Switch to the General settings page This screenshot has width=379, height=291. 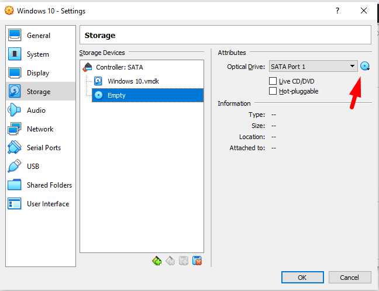[38, 36]
